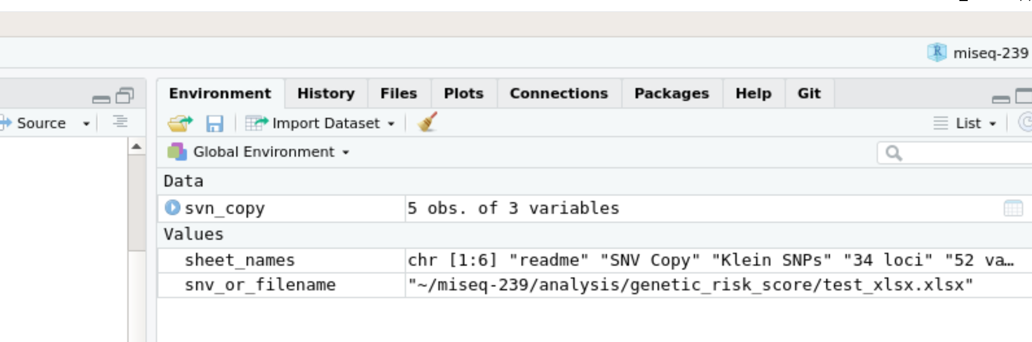1032x342 pixels.
Task: Minimize the Environment pane
Action: (x=1000, y=98)
